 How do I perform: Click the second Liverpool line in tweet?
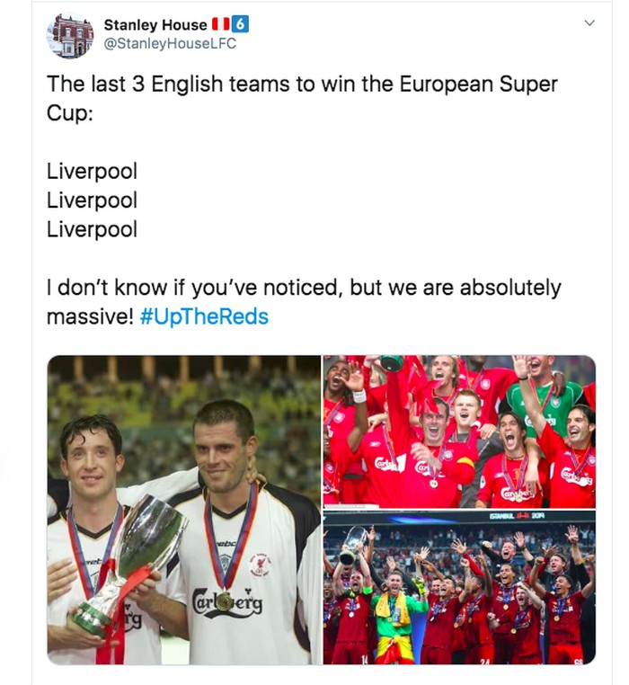(x=92, y=200)
